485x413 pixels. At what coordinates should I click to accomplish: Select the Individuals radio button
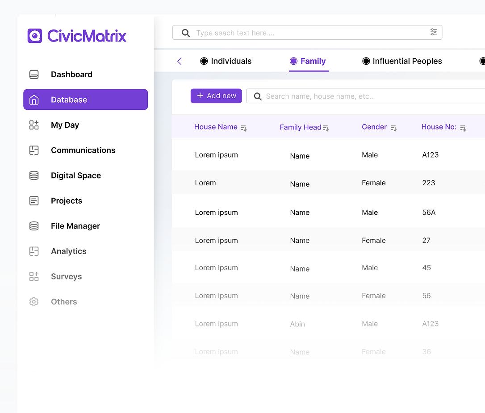(x=204, y=61)
